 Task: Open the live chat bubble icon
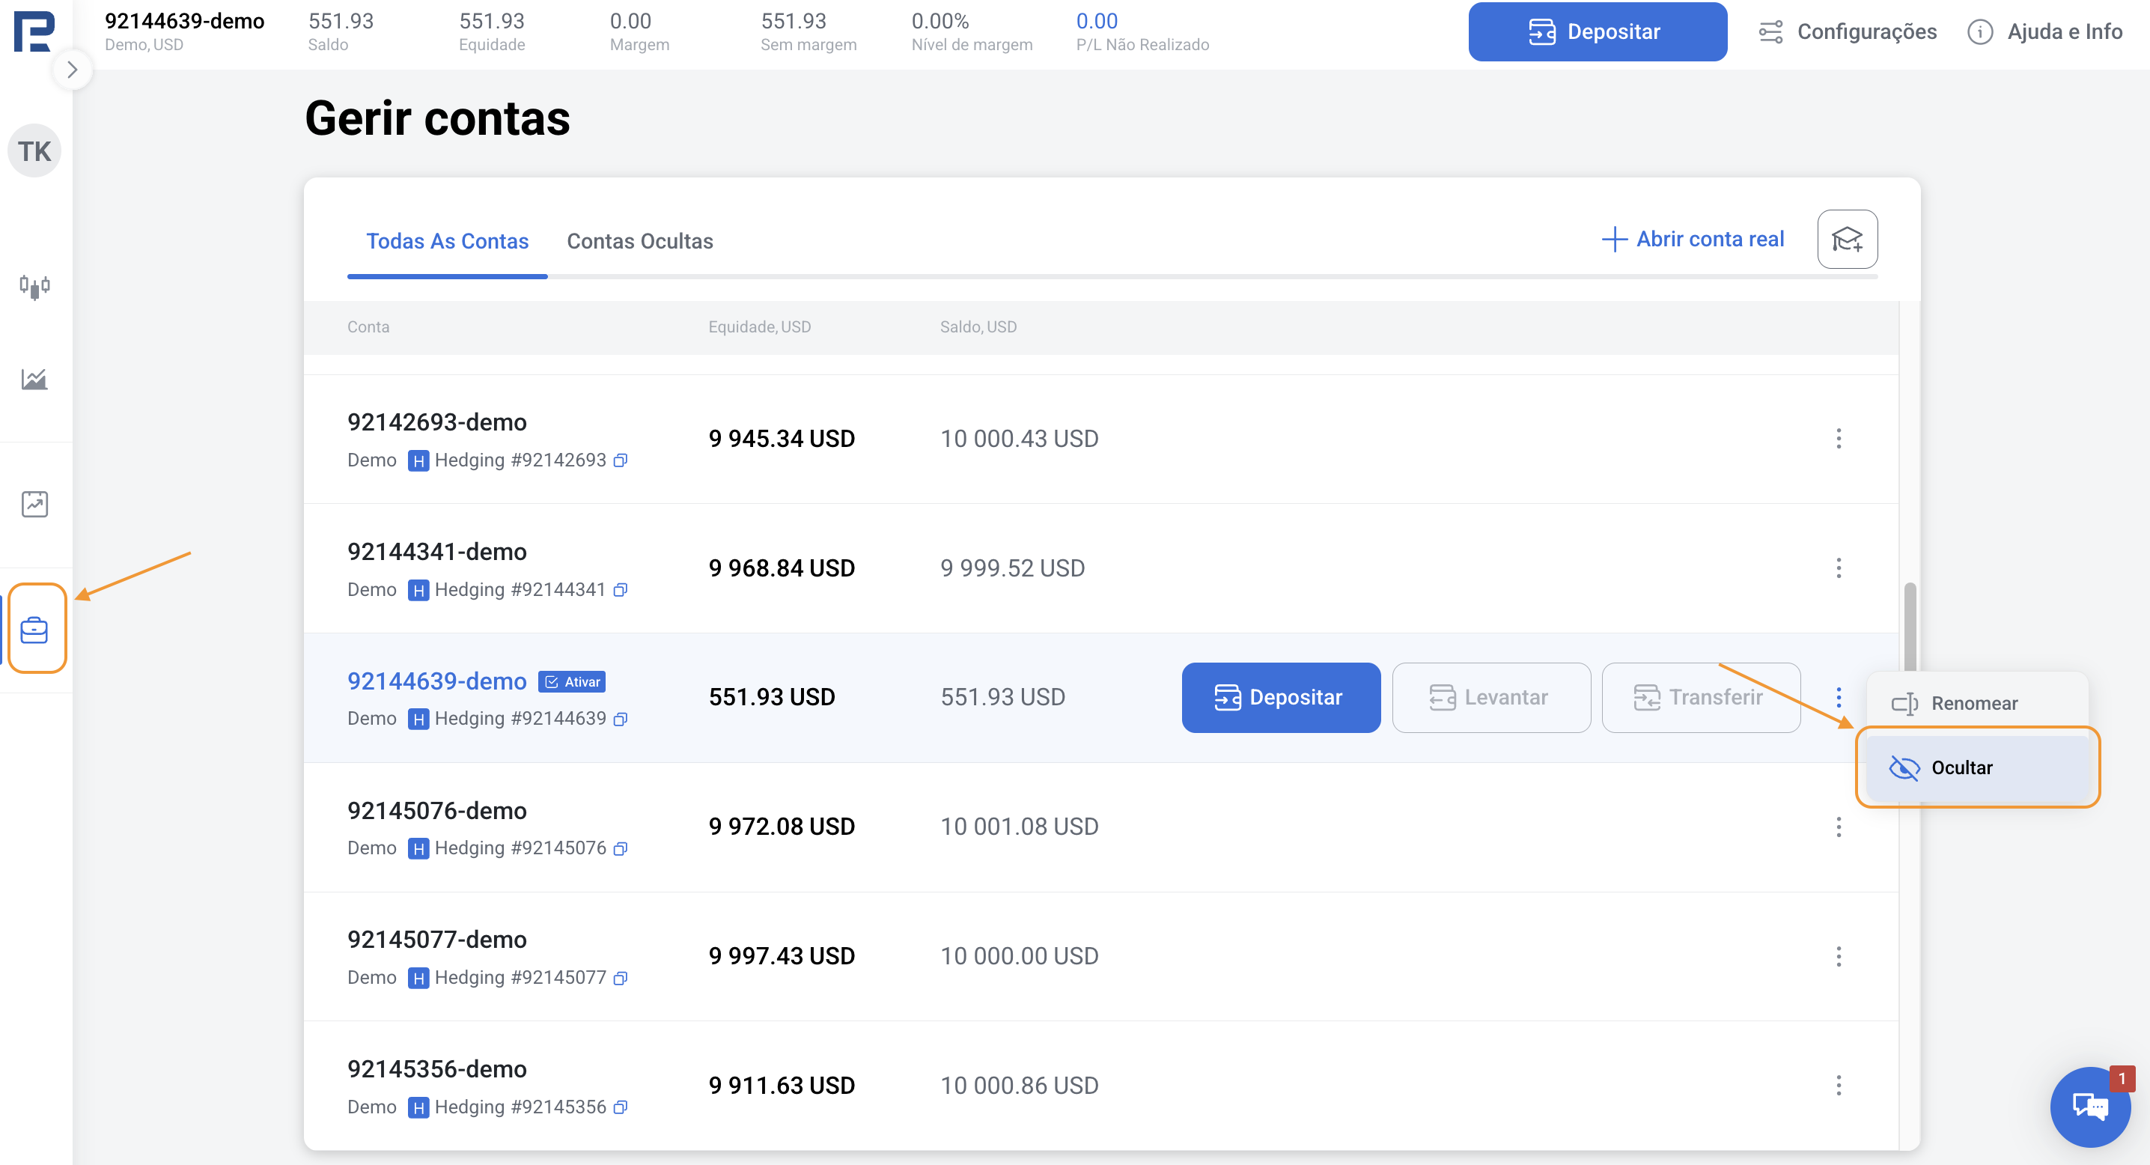click(x=2089, y=1107)
